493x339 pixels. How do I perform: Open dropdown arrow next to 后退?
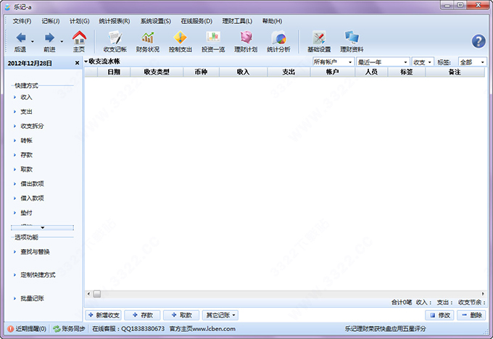33,41
